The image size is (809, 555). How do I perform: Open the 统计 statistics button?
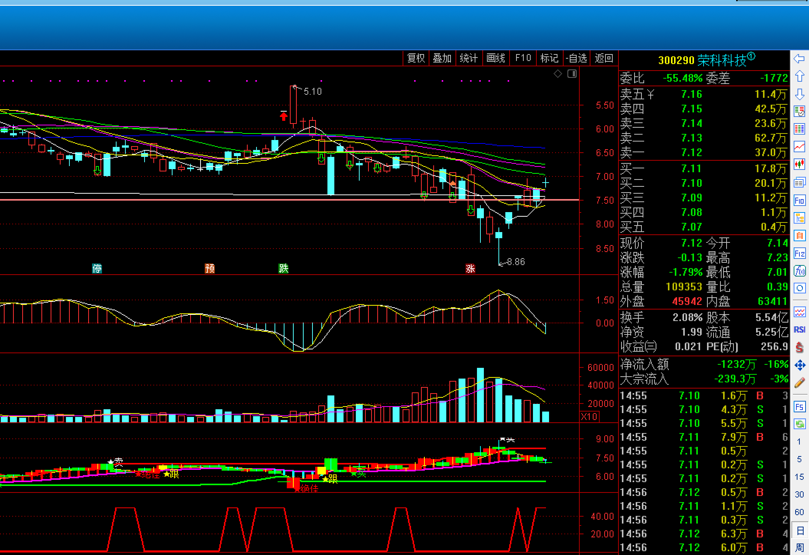pos(469,58)
